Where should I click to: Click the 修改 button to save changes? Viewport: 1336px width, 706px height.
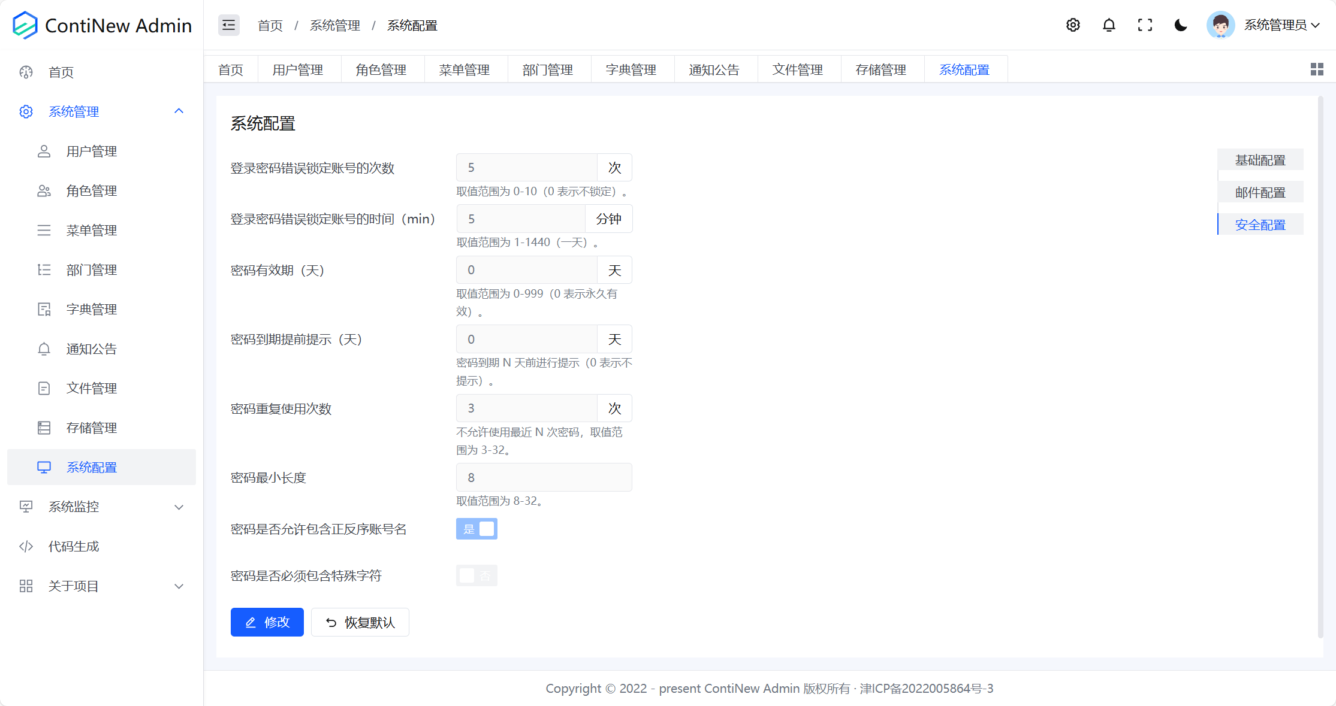267,622
